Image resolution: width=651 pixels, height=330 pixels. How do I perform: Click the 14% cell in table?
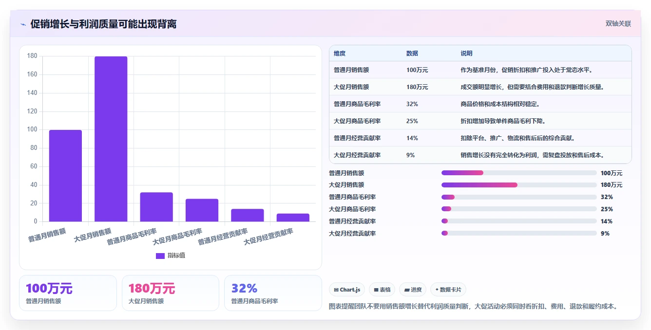pyautogui.click(x=412, y=138)
